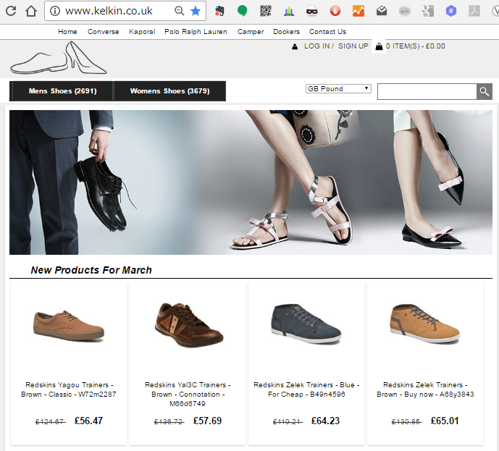This screenshot has height=451, width=499.
Task: Click the Redskins Yal3C dark brown shoe thumbnail
Action: coord(189,325)
